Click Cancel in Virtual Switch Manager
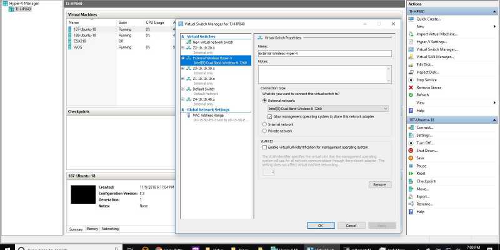500x250 pixels. tap(351, 226)
